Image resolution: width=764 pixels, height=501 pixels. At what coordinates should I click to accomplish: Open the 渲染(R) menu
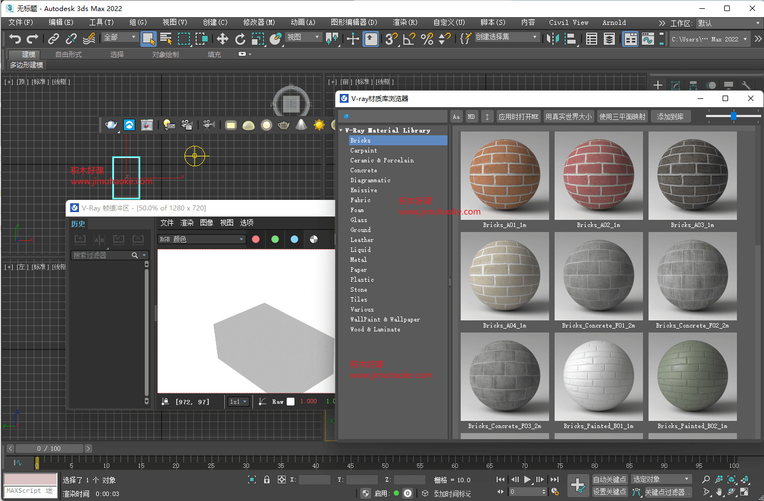pos(405,23)
